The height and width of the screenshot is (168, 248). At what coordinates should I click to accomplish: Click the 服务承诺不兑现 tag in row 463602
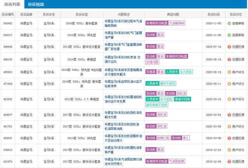tap(157, 105)
